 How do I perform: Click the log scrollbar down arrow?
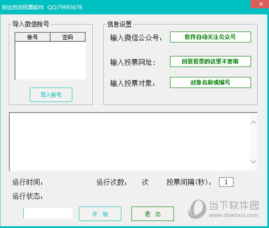pyautogui.click(x=253, y=161)
